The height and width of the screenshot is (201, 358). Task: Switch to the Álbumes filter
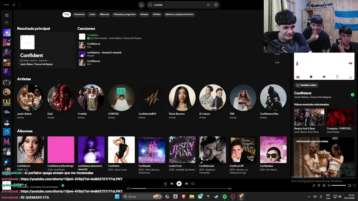pyautogui.click(x=104, y=14)
